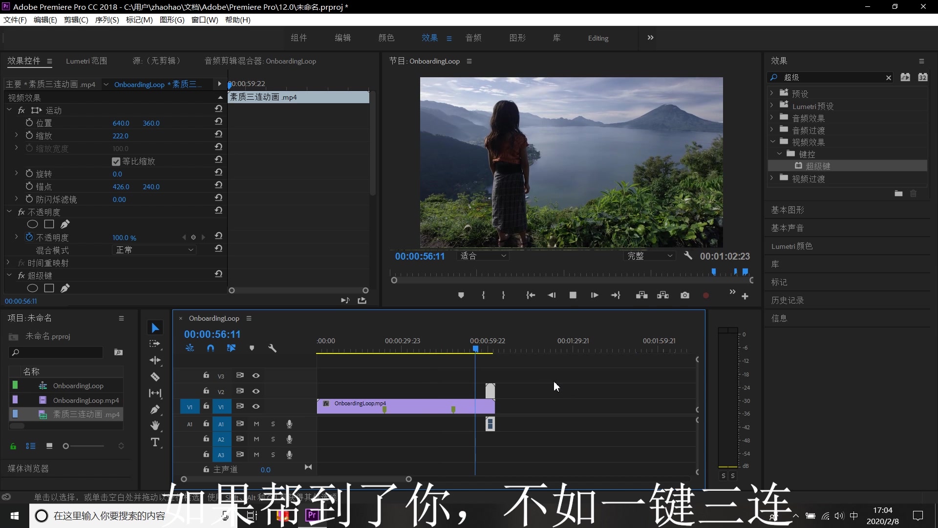Expand the 预设 presets folder
This screenshot has width=938, height=528.
click(x=771, y=92)
